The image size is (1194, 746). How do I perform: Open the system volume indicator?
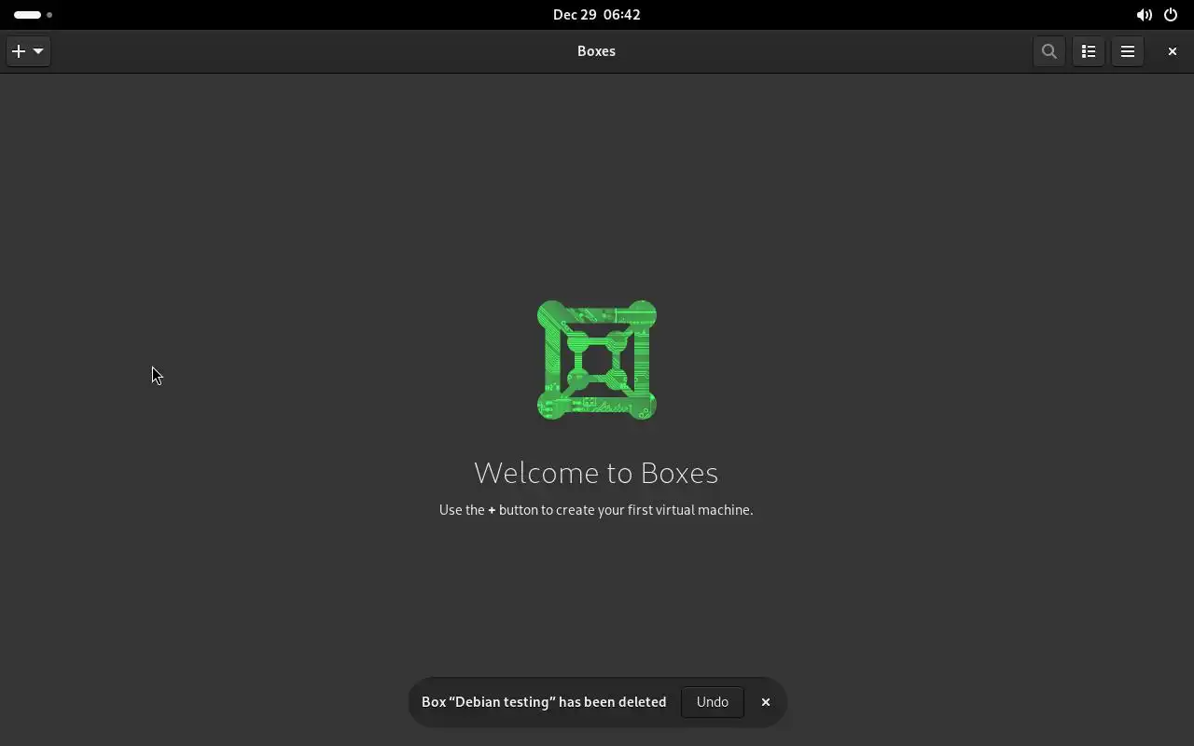pyautogui.click(x=1144, y=15)
